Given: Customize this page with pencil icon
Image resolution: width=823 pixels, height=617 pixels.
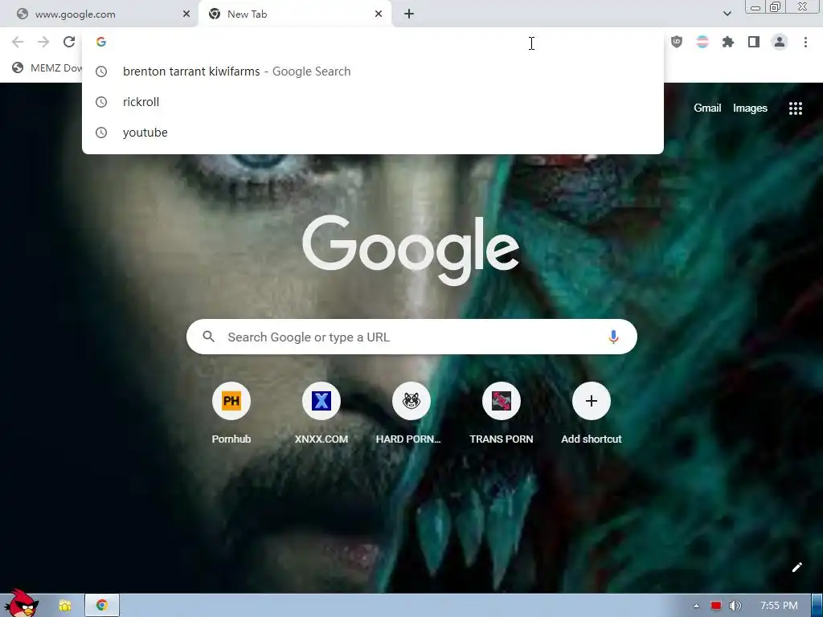Looking at the screenshot, I should pos(796,567).
